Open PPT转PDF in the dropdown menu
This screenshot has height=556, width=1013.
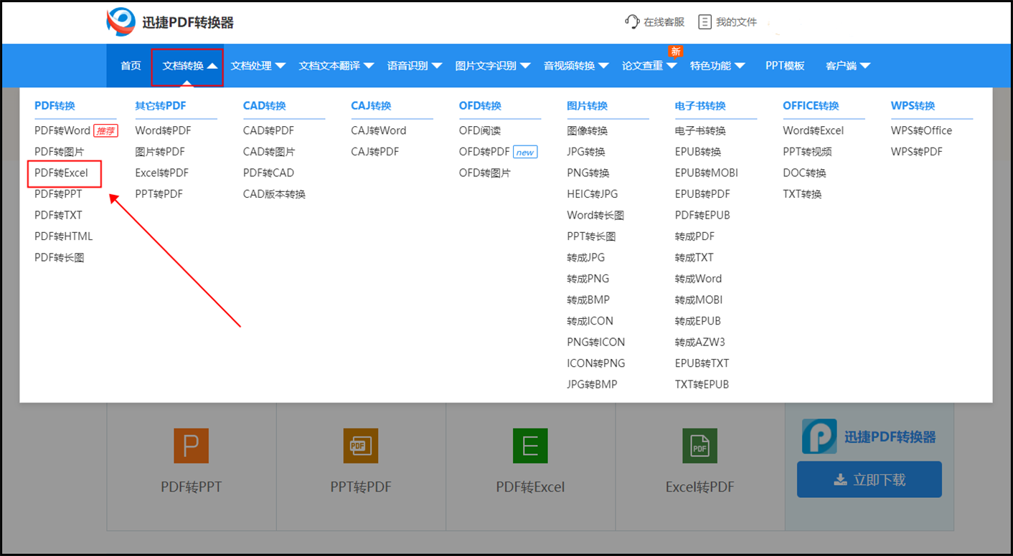pyautogui.click(x=159, y=194)
